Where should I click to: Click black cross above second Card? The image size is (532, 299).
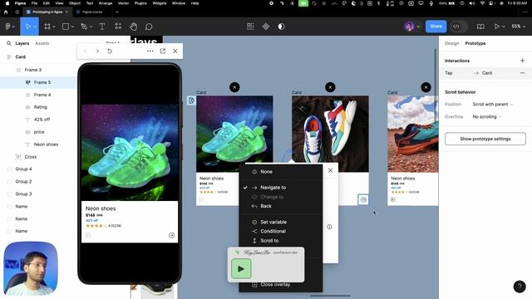point(330,87)
